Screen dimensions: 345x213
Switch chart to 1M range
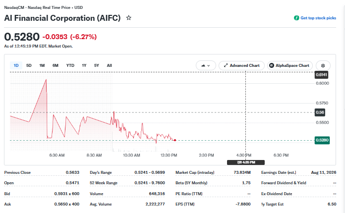coord(42,65)
